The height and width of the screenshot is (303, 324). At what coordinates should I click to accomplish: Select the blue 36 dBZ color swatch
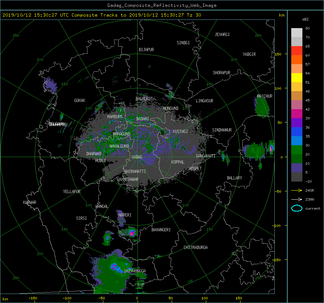(297, 132)
